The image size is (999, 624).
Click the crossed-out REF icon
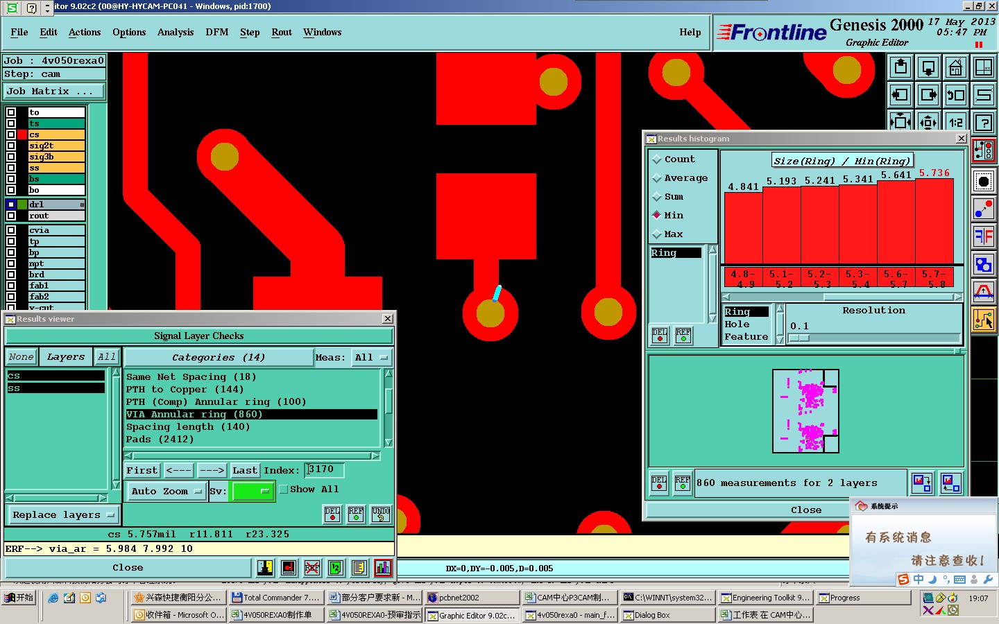click(312, 568)
